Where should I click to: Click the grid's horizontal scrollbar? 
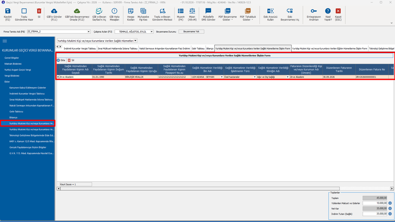click(x=200, y=188)
